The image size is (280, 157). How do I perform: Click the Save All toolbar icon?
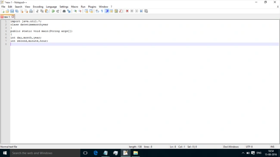tap(17, 11)
